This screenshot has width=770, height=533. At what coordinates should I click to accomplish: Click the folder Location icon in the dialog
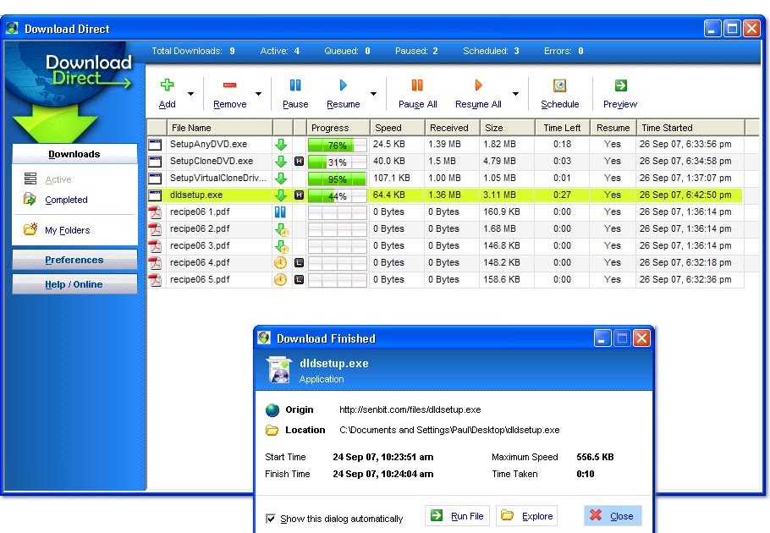coord(272,431)
